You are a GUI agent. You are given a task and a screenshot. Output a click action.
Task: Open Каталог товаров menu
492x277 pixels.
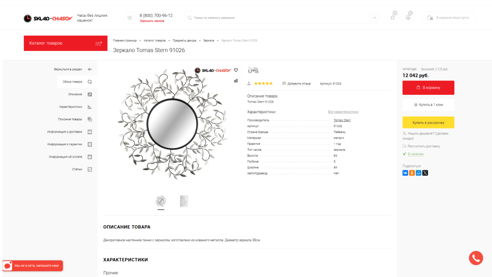pos(66,43)
